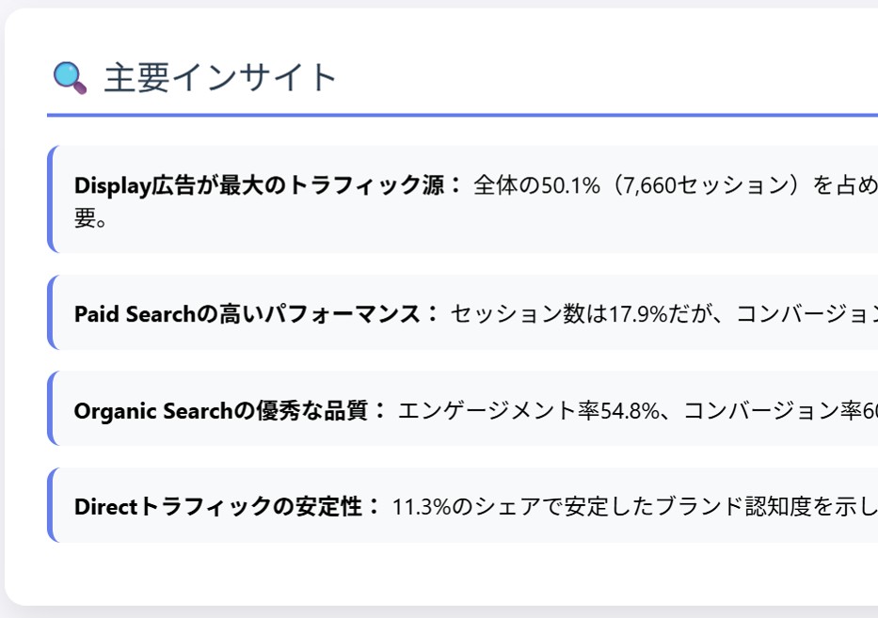Click the エンゲージメント率54.8% text
Image resolution: width=878 pixels, height=618 pixels.
point(529,411)
